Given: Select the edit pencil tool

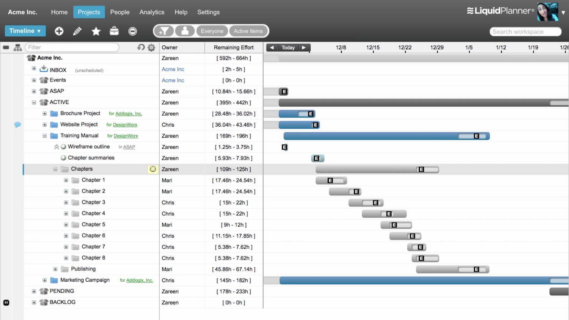Looking at the screenshot, I should click(x=77, y=31).
